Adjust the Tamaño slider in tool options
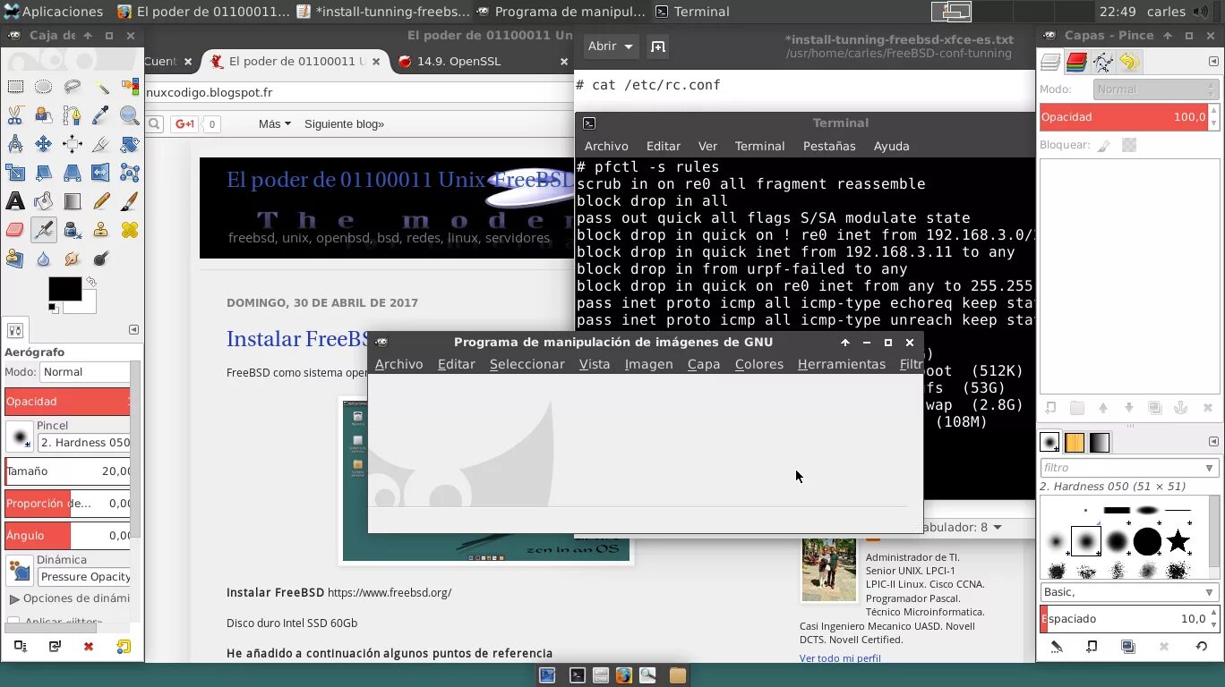Image resolution: width=1225 pixels, height=687 pixels. tap(68, 471)
